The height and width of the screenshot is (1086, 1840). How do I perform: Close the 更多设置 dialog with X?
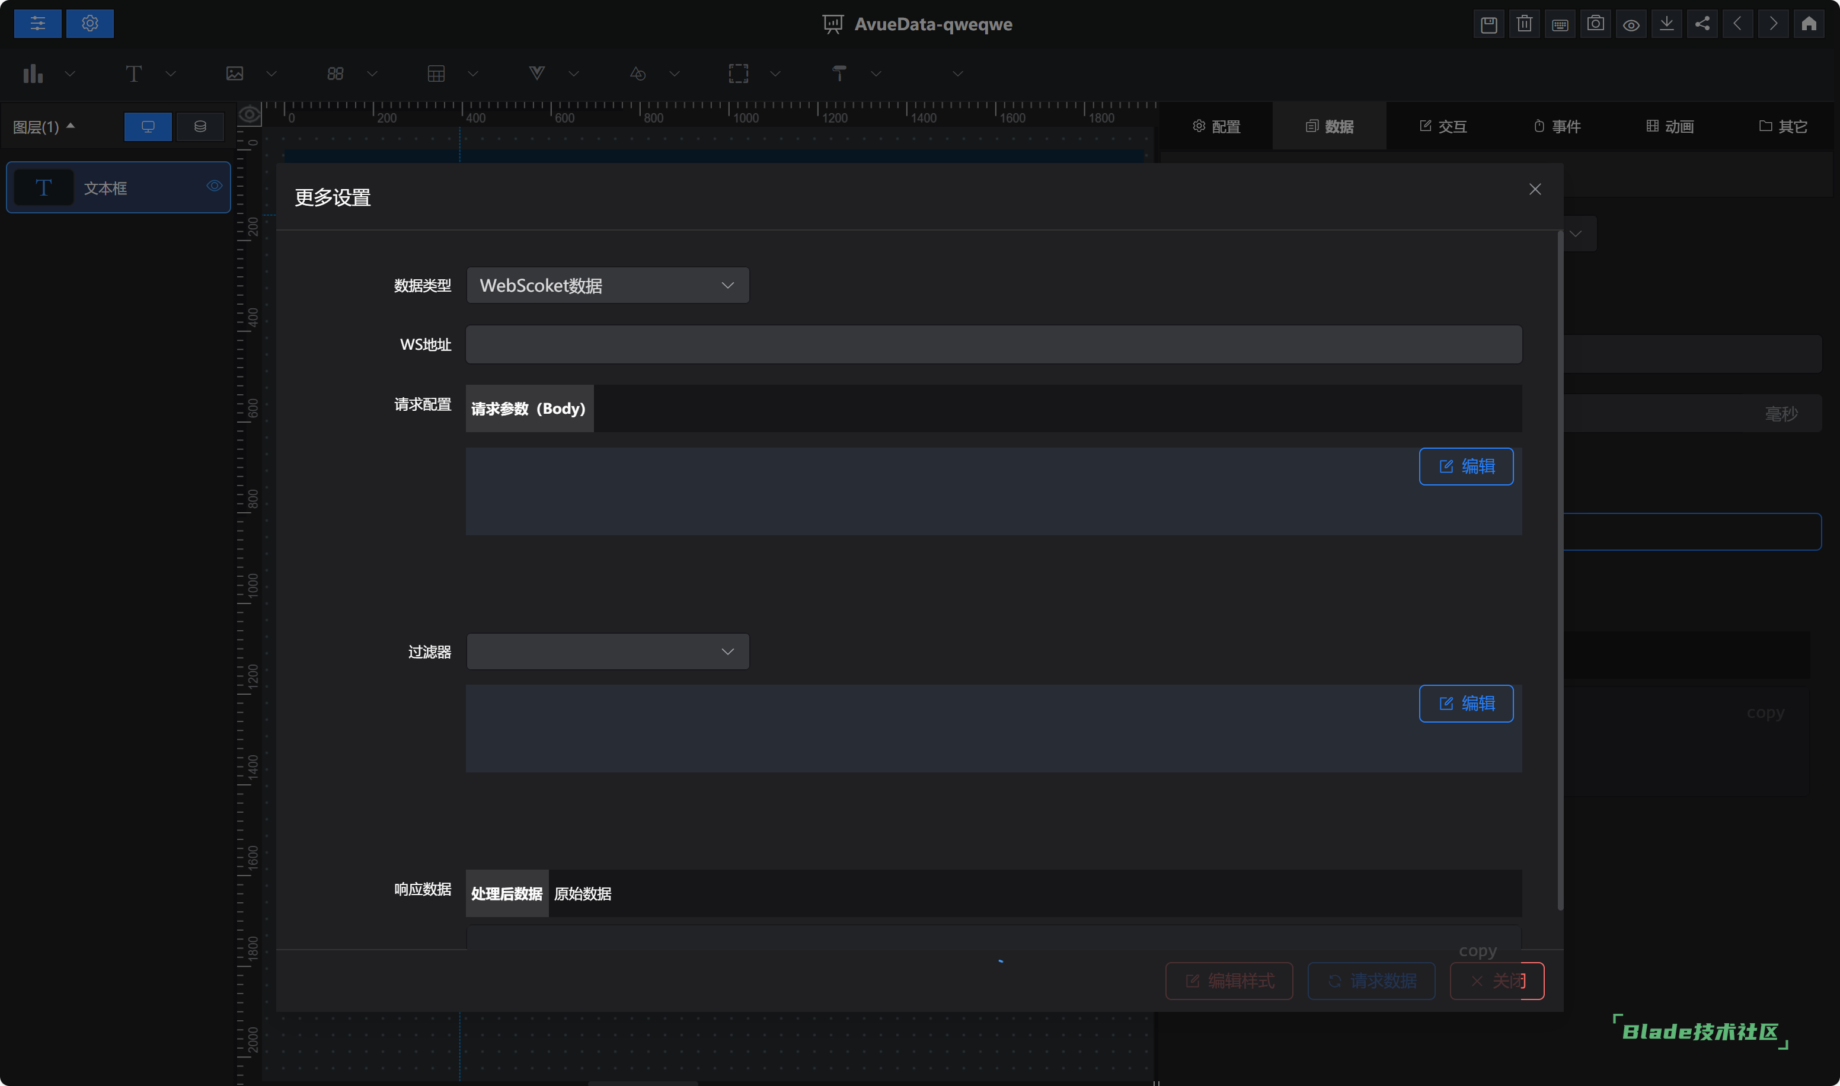[1535, 189]
